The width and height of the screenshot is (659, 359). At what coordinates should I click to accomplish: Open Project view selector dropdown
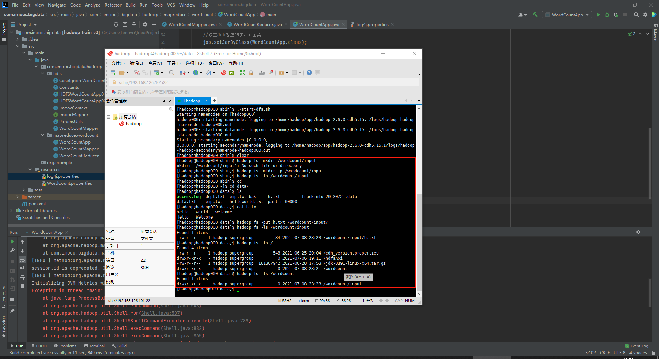24,24
